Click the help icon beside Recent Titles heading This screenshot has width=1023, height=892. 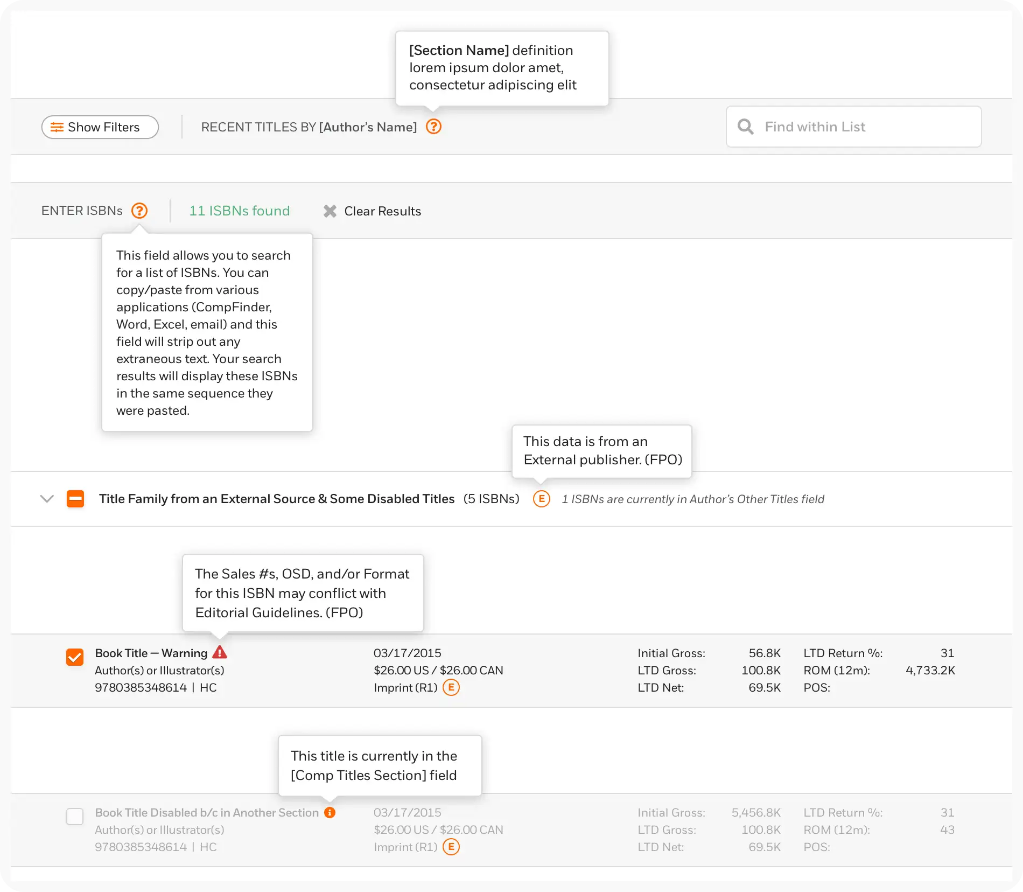coord(433,127)
